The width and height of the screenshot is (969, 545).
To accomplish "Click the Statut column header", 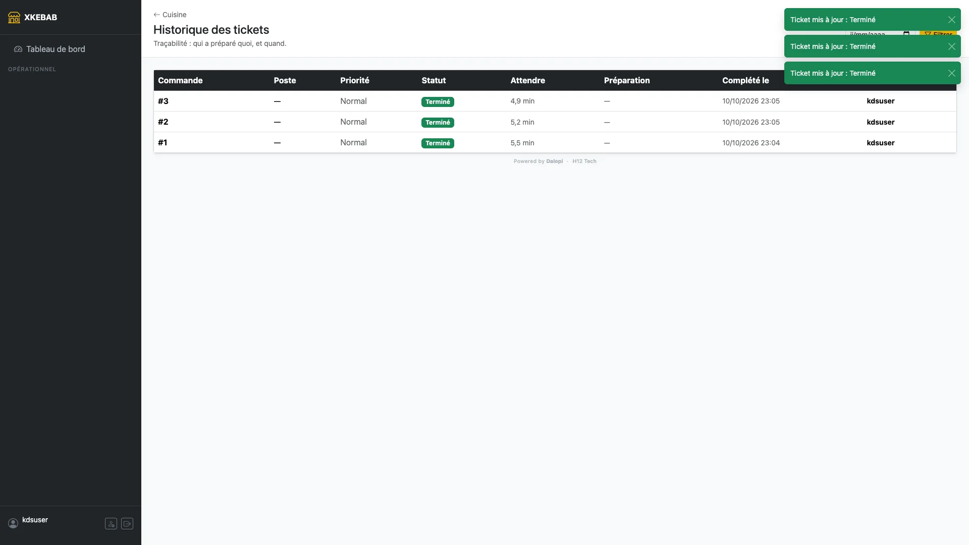I will (x=434, y=81).
